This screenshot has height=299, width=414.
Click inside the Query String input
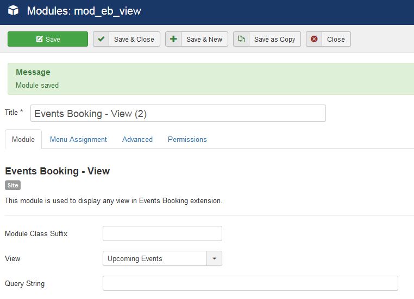pos(250,283)
